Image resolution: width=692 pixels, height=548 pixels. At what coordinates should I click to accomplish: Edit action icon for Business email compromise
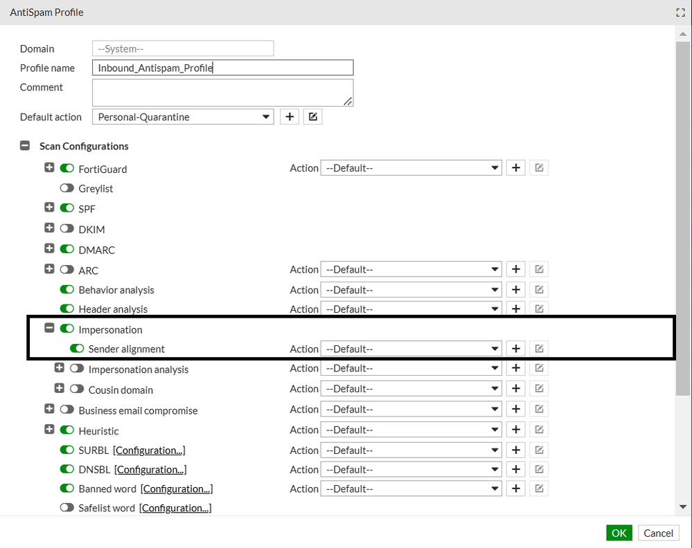point(539,409)
